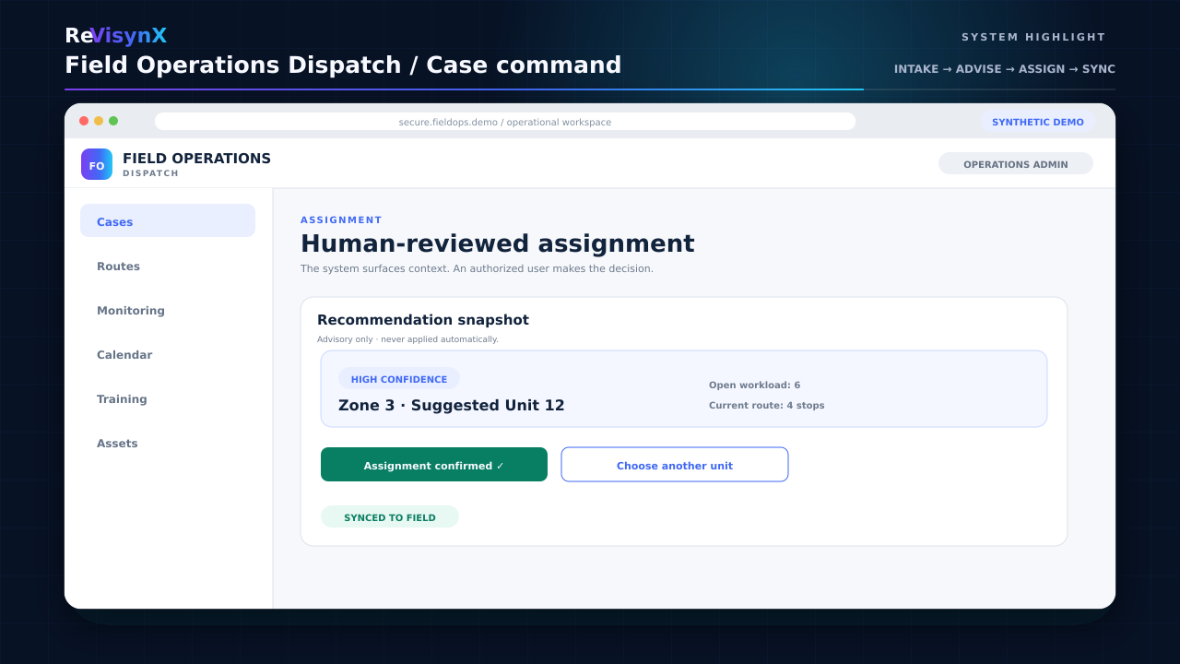This screenshot has width=1180, height=664.
Task: Click the FIELD OPERATIONS header name
Action: pos(197,159)
